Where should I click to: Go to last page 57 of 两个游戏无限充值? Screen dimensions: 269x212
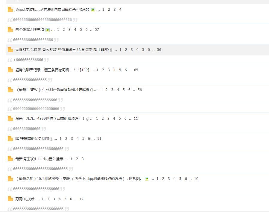[97, 30]
